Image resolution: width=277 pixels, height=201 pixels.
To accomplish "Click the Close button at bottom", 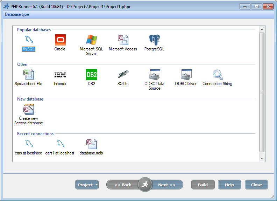I will pyautogui.click(x=256, y=185).
